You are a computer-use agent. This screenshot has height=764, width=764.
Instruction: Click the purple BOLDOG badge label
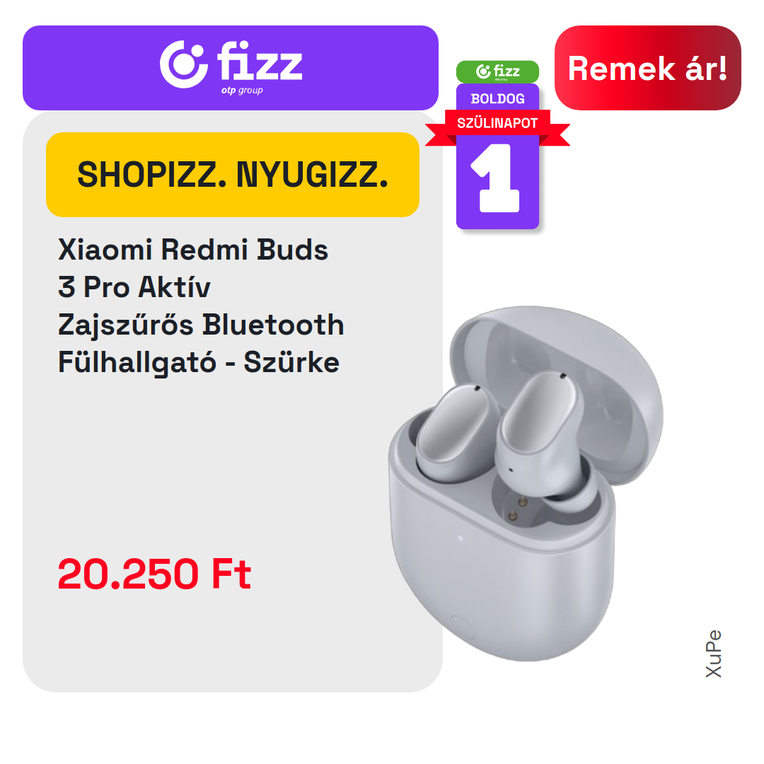click(x=497, y=98)
